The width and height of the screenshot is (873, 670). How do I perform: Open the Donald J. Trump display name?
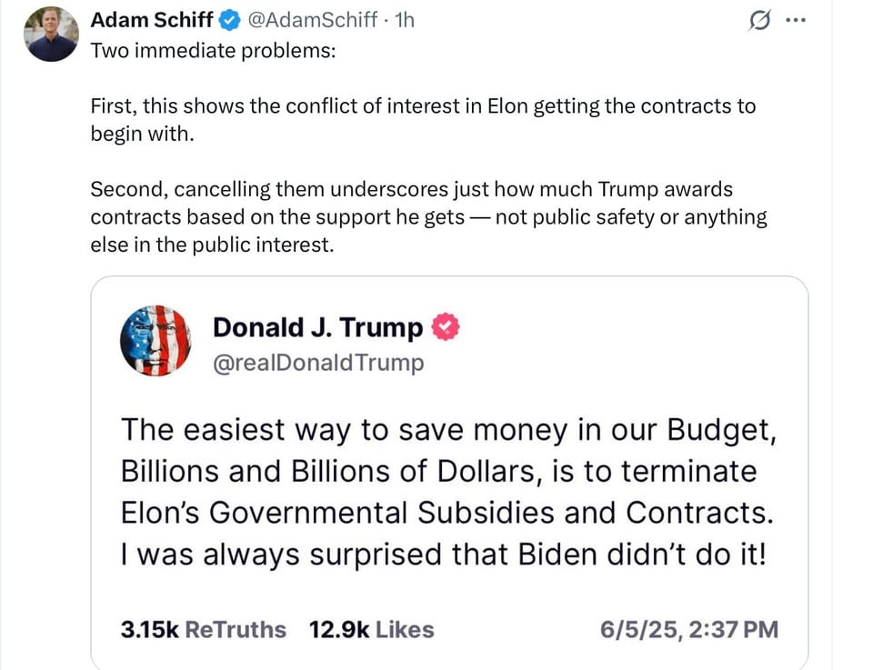[317, 327]
